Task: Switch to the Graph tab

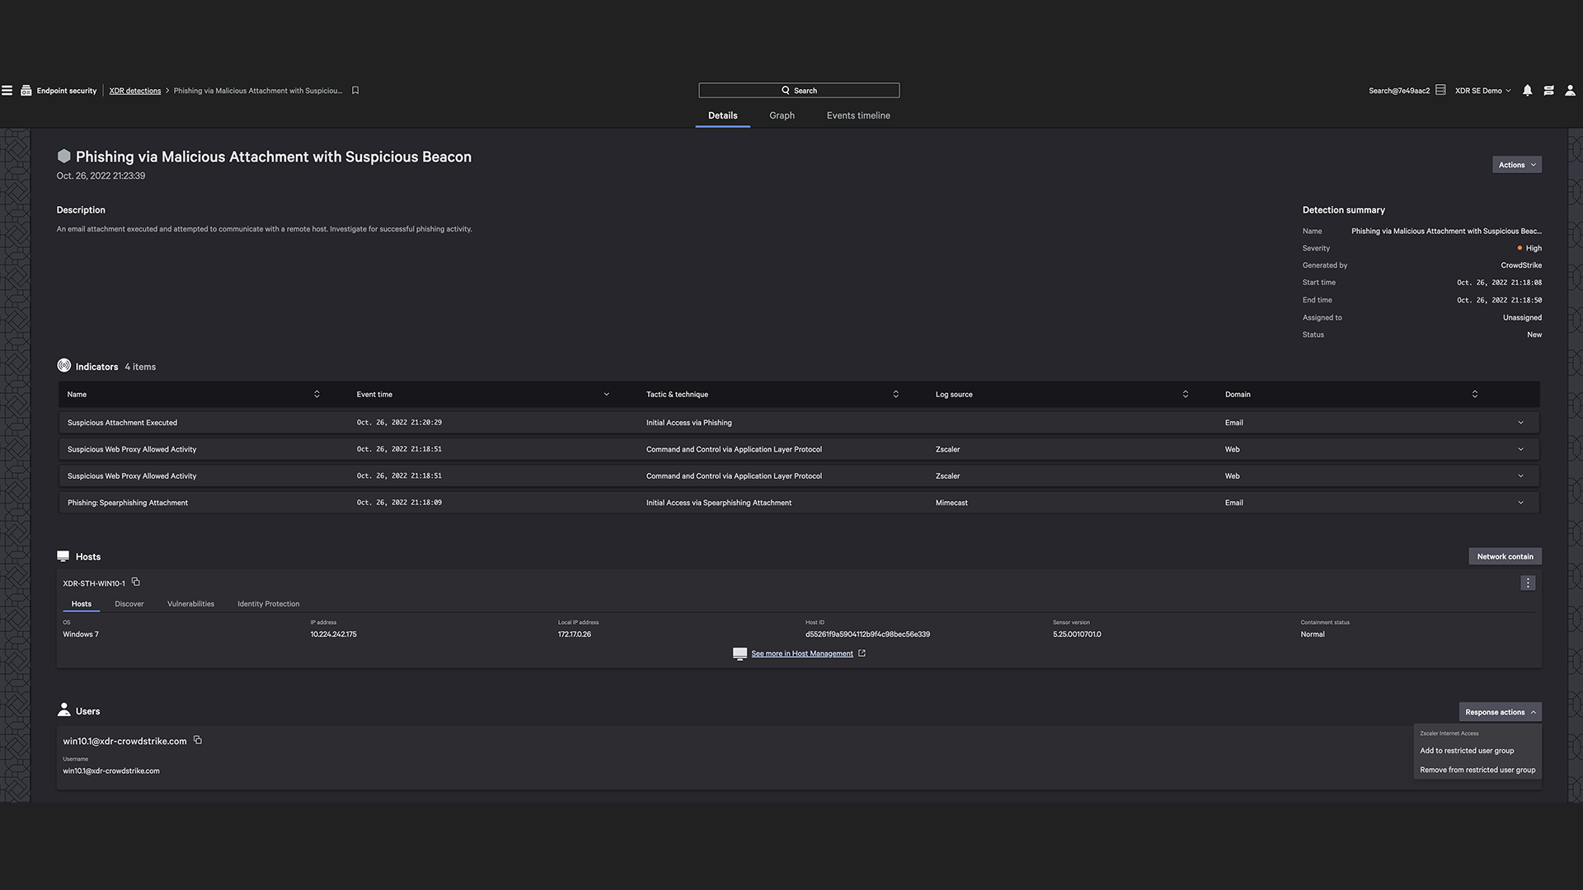Action: pos(782,115)
